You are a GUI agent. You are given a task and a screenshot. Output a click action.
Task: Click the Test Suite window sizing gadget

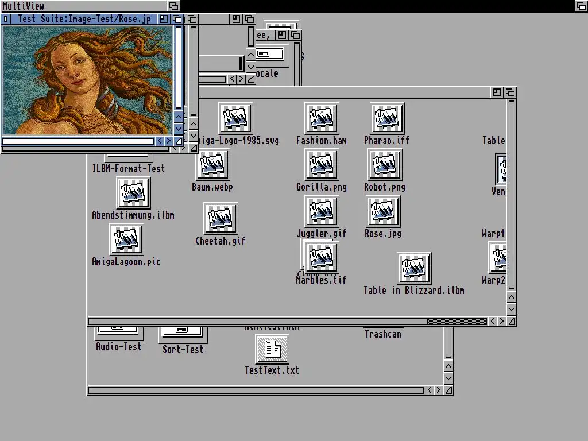[x=448, y=390]
